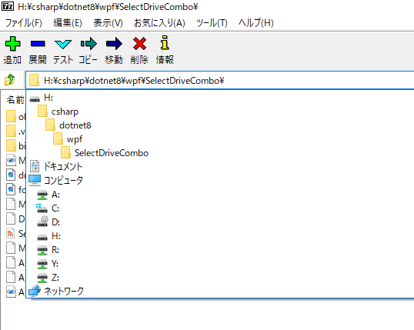The image size is (414, 330).
Task: Click the 移動 (Move) blue arrow icon
Action: tap(114, 44)
